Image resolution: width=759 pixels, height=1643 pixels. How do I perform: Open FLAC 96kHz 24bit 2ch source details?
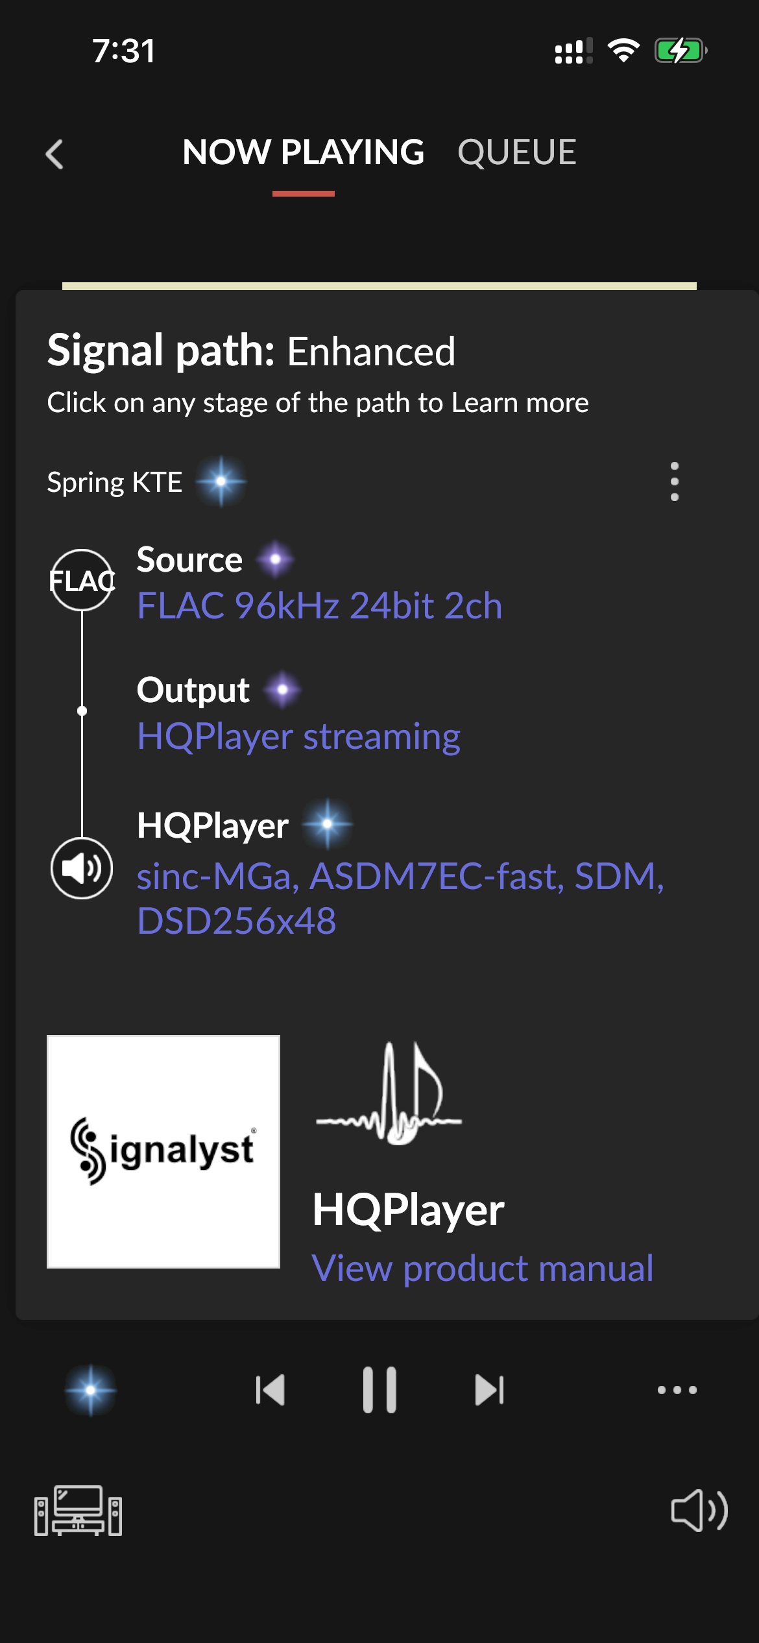point(319,606)
